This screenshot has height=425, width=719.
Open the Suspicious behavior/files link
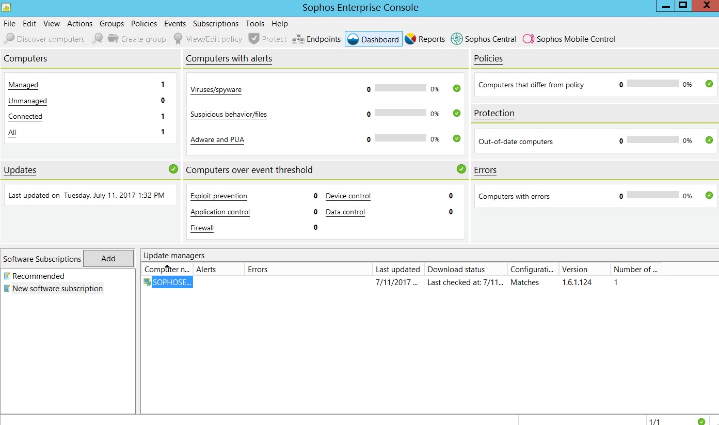(x=229, y=115)
